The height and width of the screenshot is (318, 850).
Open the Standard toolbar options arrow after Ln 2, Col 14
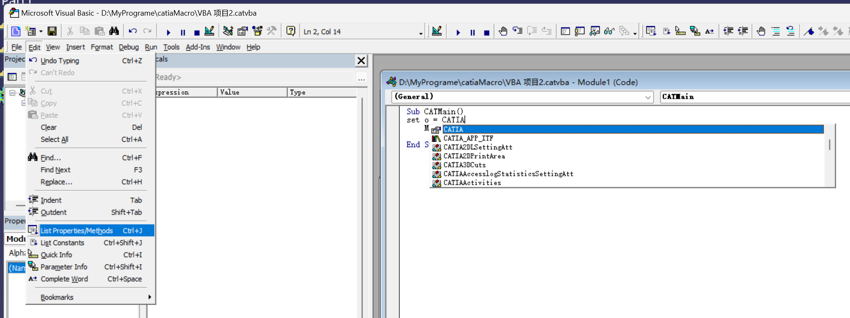click(x=421, y=33)
